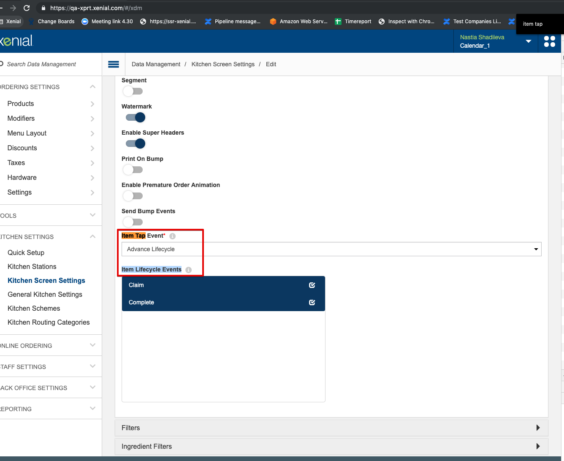This screenshot has width=564, height=461.
Task: Open Kitchen Stations in sidebar
Action: (x=32, y=266)
